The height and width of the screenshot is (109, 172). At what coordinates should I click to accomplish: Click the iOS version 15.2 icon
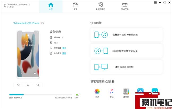51,43
